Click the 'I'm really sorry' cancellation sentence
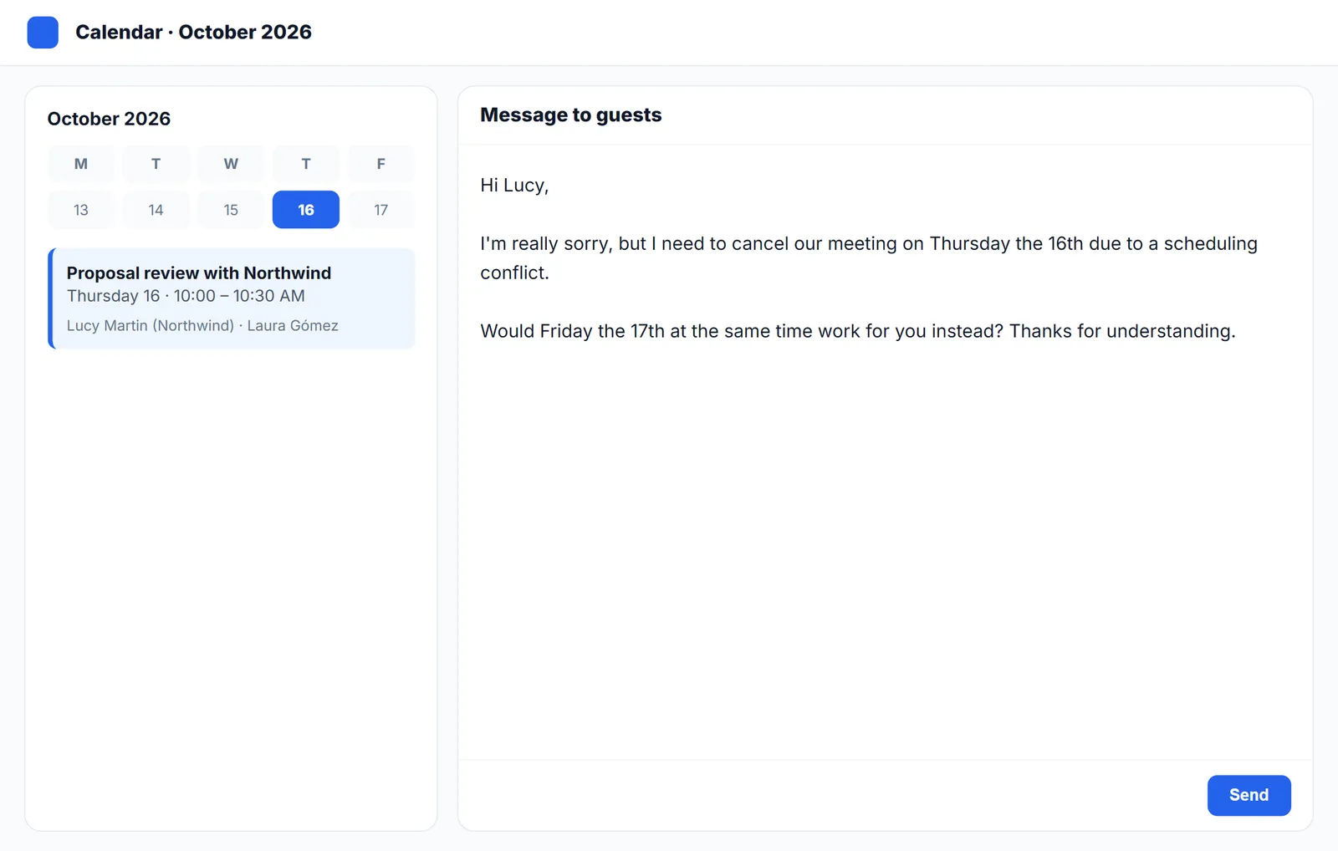 pos(869,258)
